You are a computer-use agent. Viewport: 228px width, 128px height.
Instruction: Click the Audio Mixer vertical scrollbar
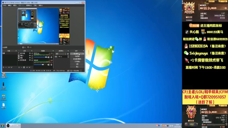pyautogui.click(x=53, y=60)
